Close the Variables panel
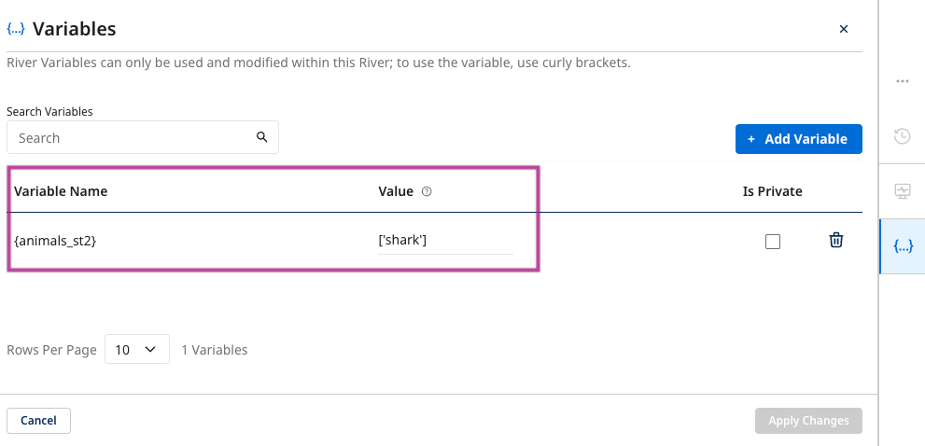Screen dimensions: 925x446 (x=844, y=29)
